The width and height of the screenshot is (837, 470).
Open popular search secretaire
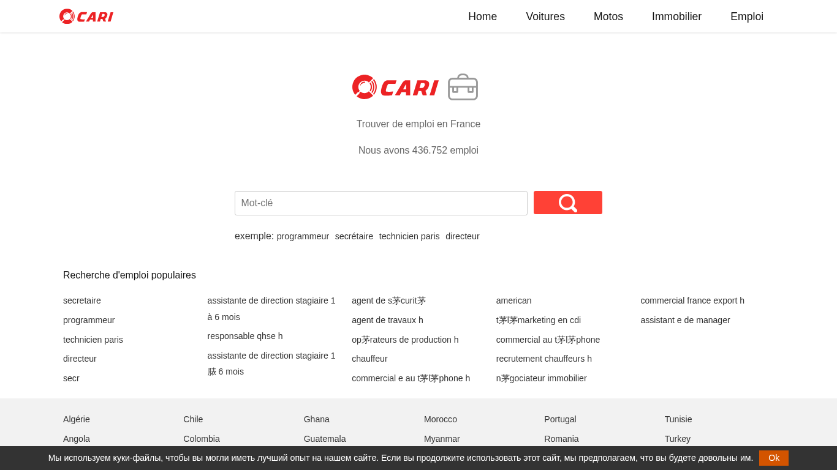(x=82, y=300)
